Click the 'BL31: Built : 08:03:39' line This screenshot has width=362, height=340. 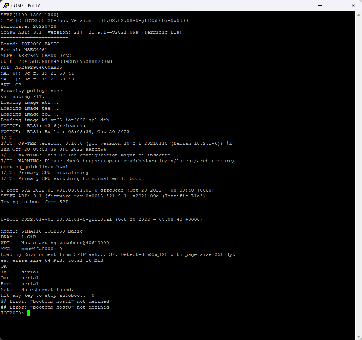coord(65,132)
